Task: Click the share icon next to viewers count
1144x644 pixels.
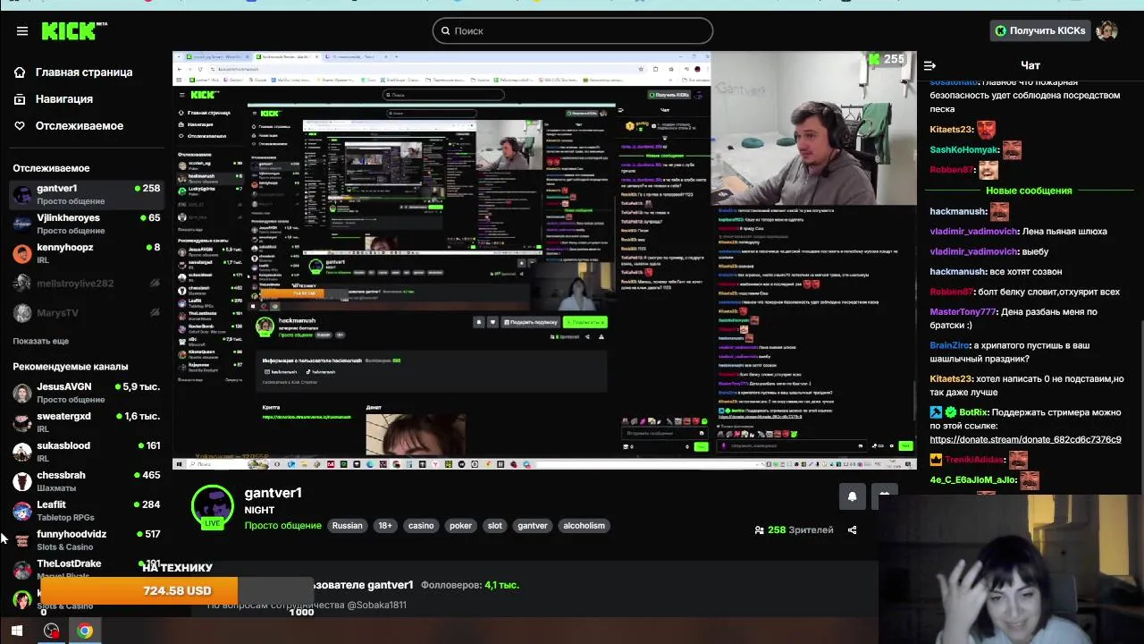Action: [x=852, y=530]
